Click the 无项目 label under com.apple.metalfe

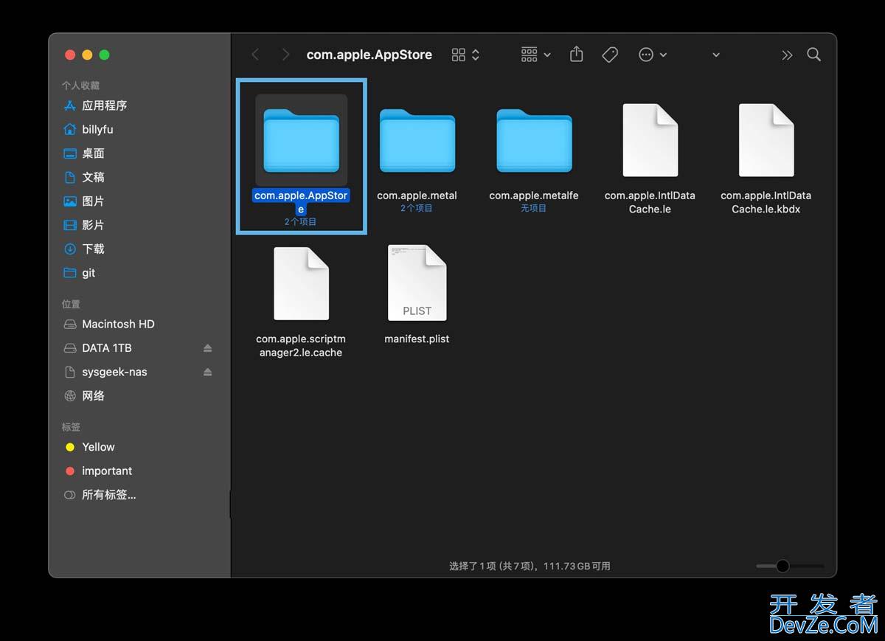533,208
